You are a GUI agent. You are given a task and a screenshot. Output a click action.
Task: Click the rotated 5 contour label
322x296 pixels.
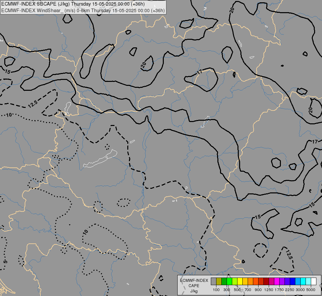pos(5,262)
